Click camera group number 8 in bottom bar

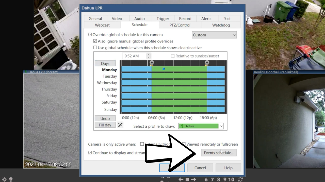point(219,179)
